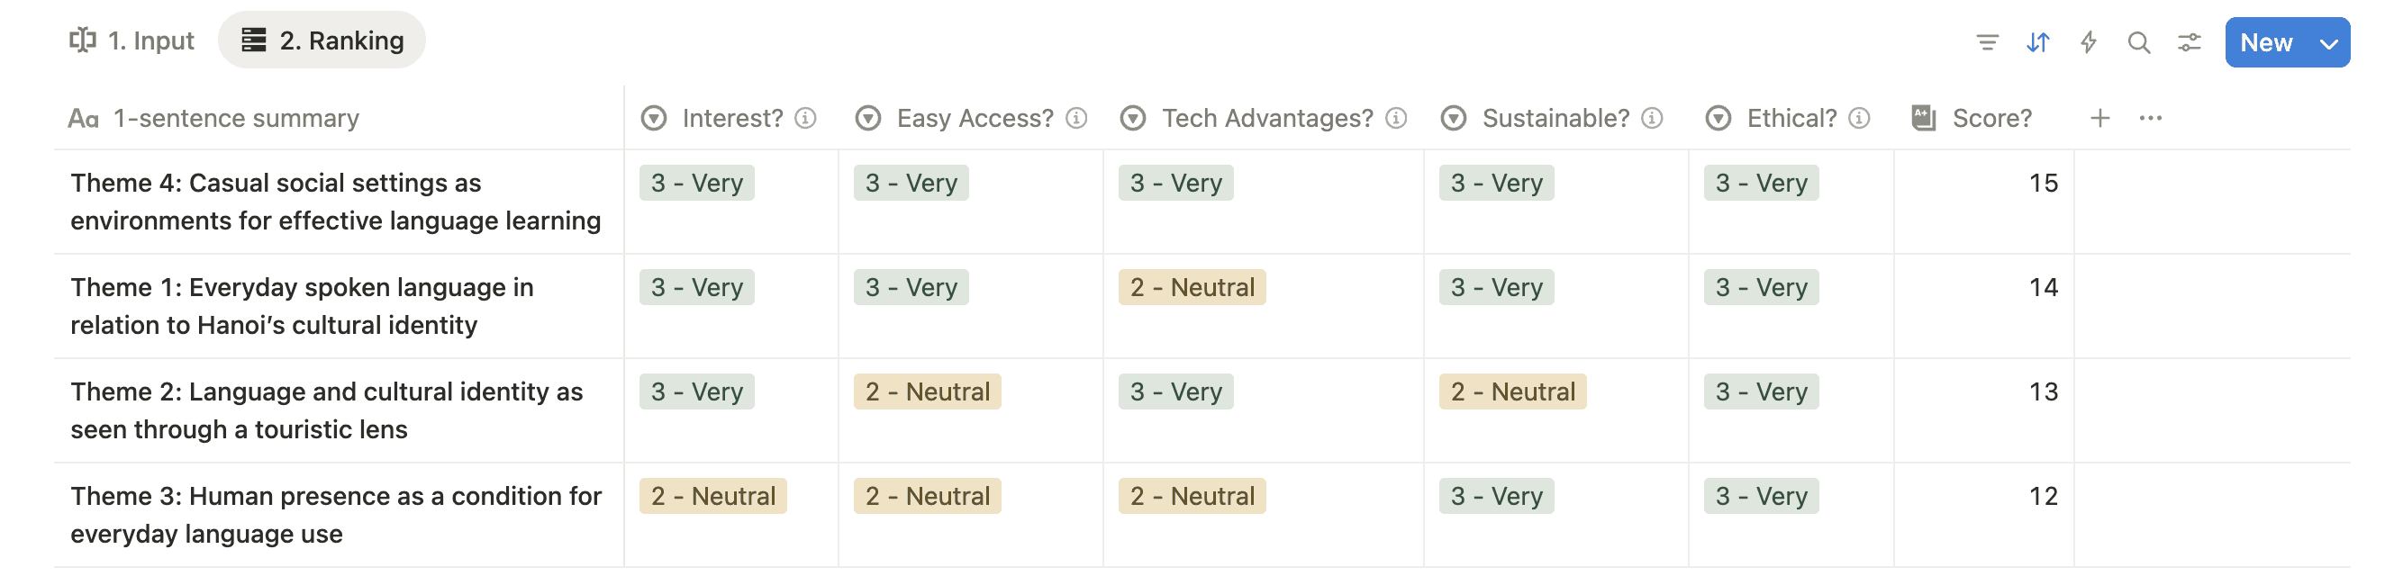Open the automations lightning bolt icon
Viewport: 2385px width, 585px height.
pyautogui.click(x=2088, y=42)
